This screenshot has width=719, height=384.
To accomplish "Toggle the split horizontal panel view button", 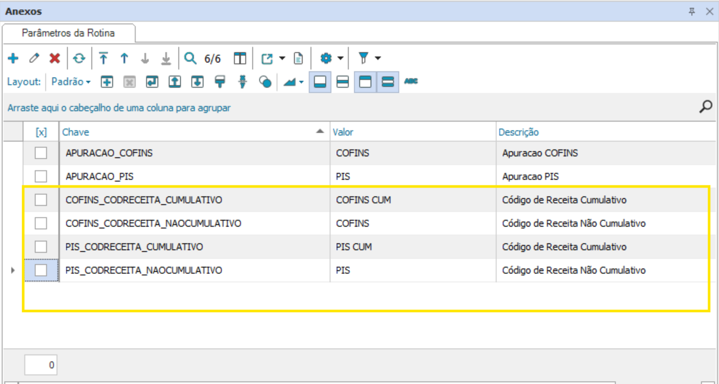I will point(343,82).
